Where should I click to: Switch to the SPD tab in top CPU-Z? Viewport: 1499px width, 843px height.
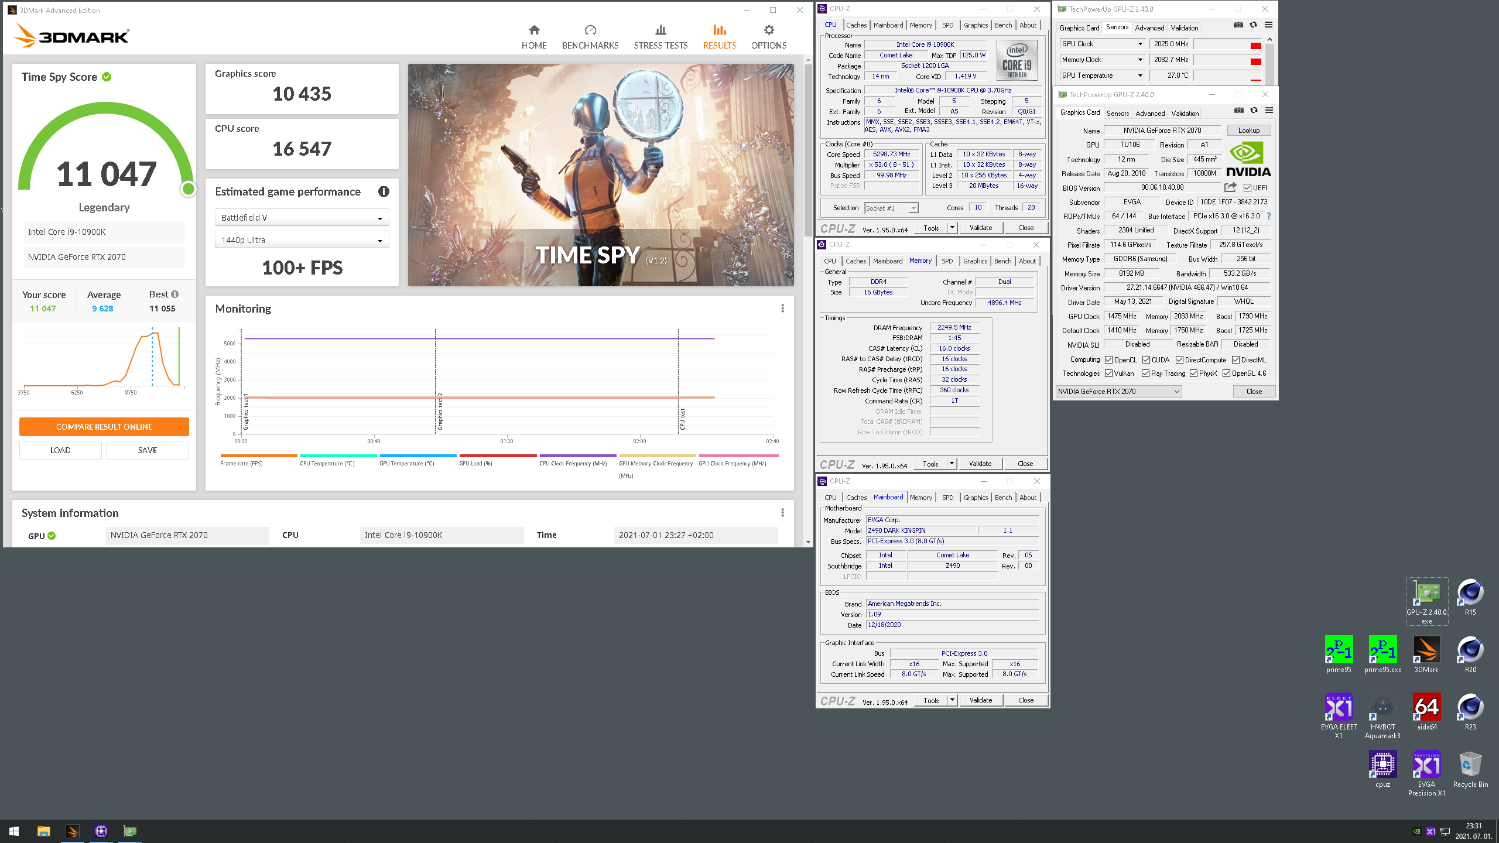point(947,25)
